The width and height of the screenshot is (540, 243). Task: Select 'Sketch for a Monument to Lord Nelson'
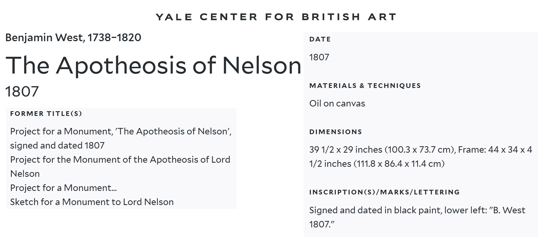point(92,202)
